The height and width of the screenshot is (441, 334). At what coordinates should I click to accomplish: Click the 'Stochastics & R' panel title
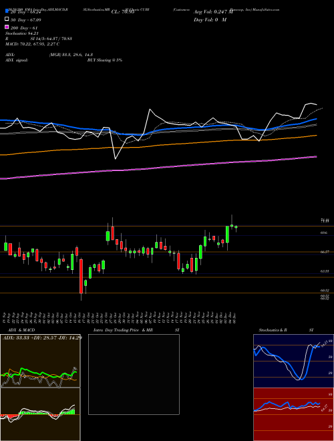[x=273, y=330]
